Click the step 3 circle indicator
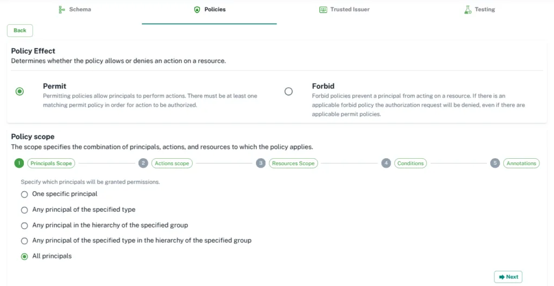This screenshot has height=286, width=554. pos(261,163)
